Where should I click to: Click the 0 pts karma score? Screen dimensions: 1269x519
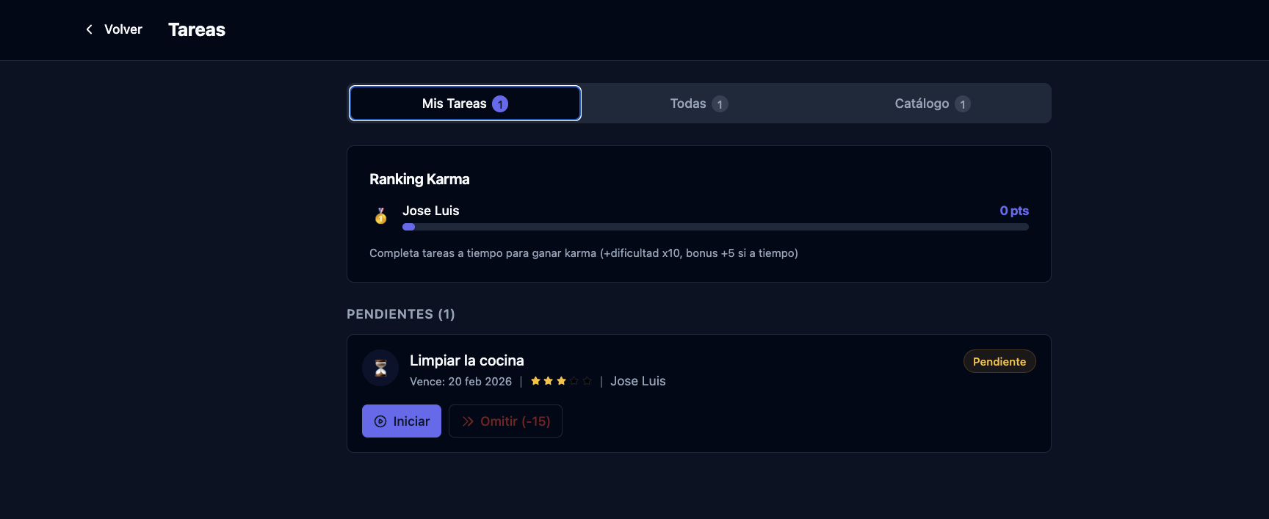point(1013,211)
